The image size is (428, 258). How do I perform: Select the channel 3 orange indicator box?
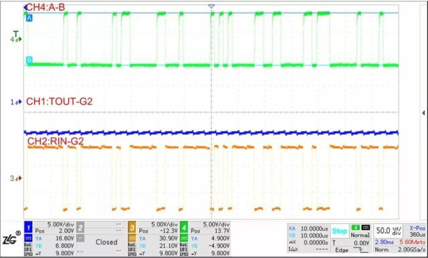[x=132, y=227]
